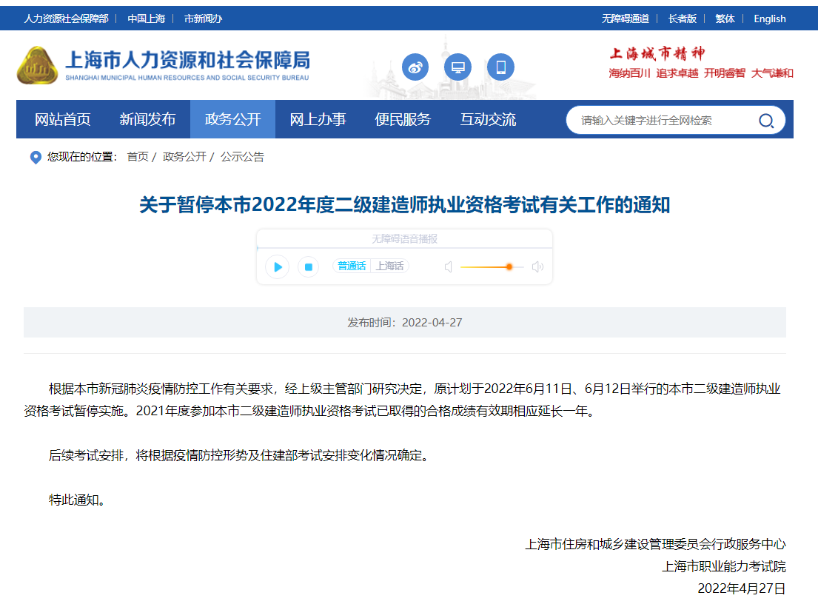The image size is (818, 604).
Task: Stop the audio narration
Action: pyautogui.click(x=309, y=266)
